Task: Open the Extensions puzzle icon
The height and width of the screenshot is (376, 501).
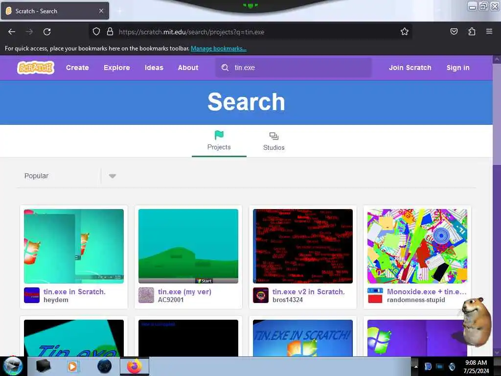Action: [x=472, y=32]
